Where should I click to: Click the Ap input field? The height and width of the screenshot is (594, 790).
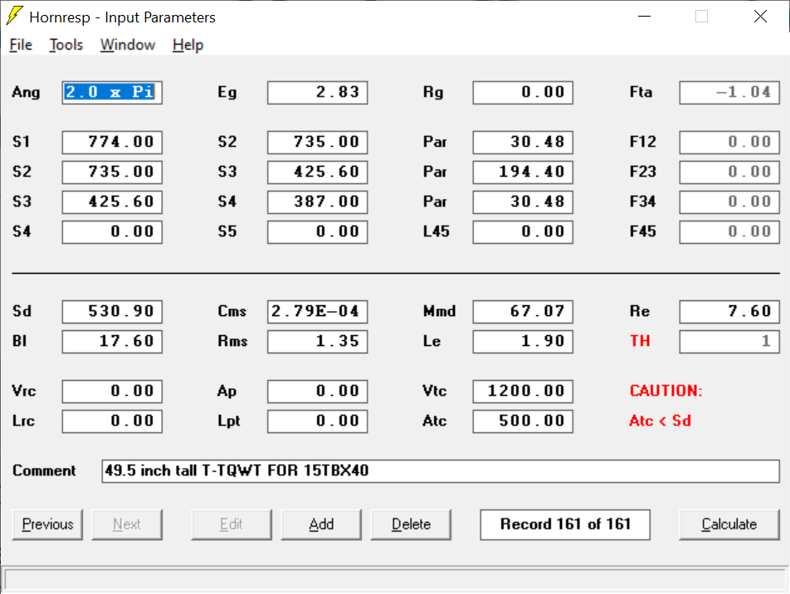click(x=317, y=392)
